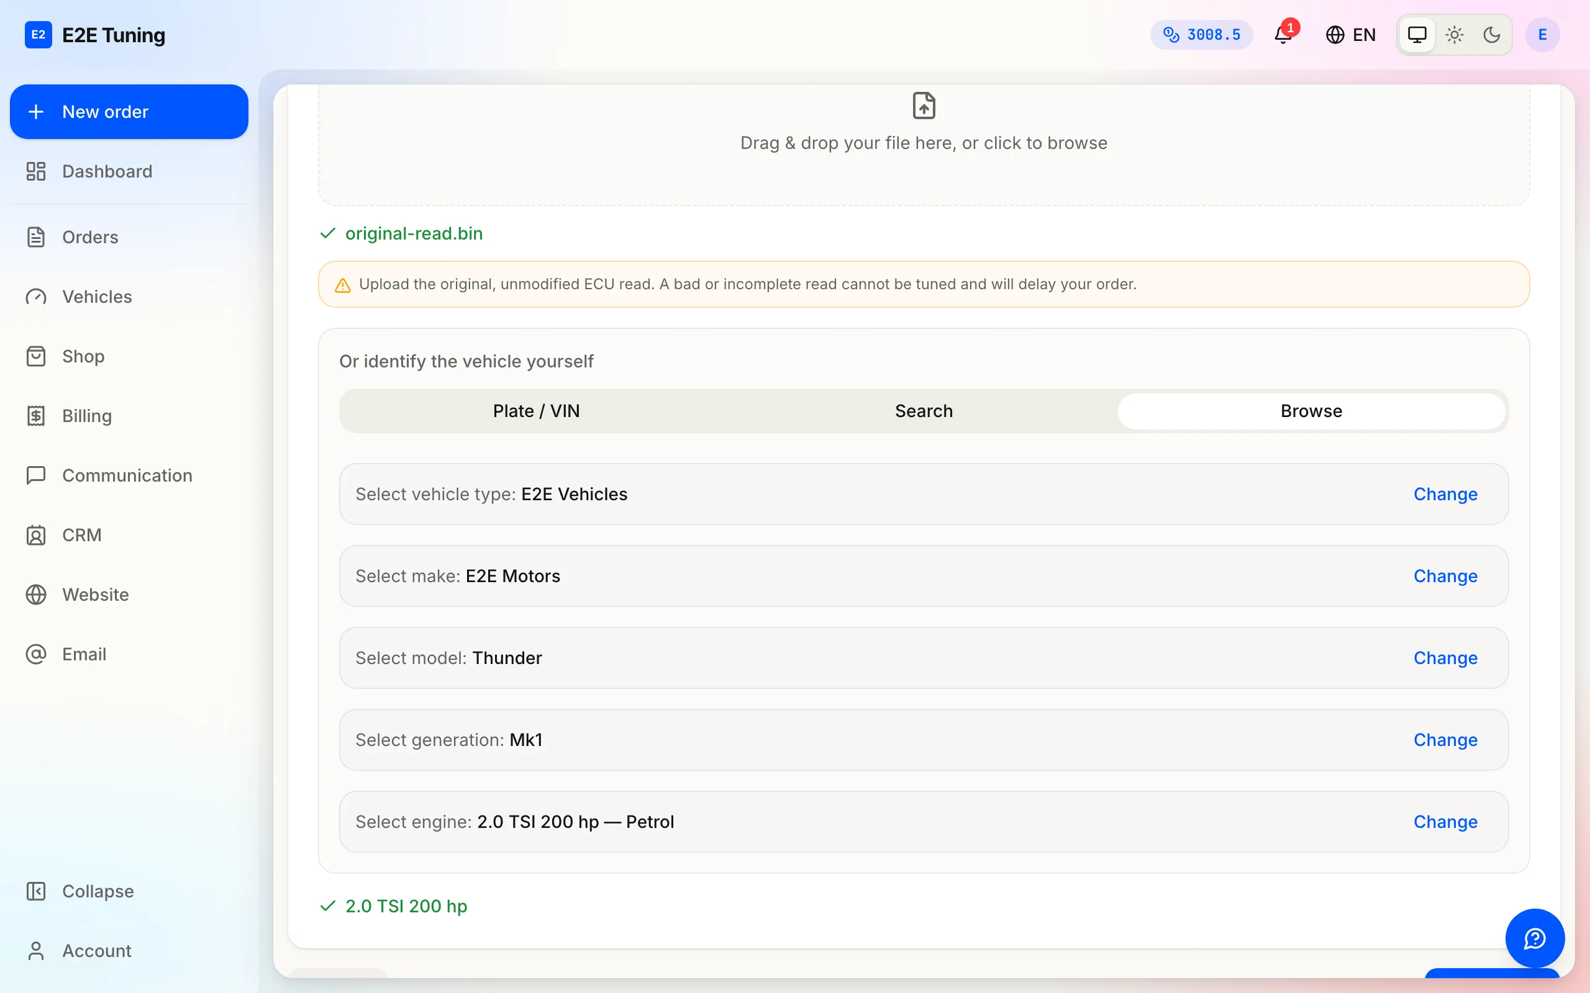Click the Shop bag icon
The width and height of the screenshot is (1590, 993).
point(36,357)
